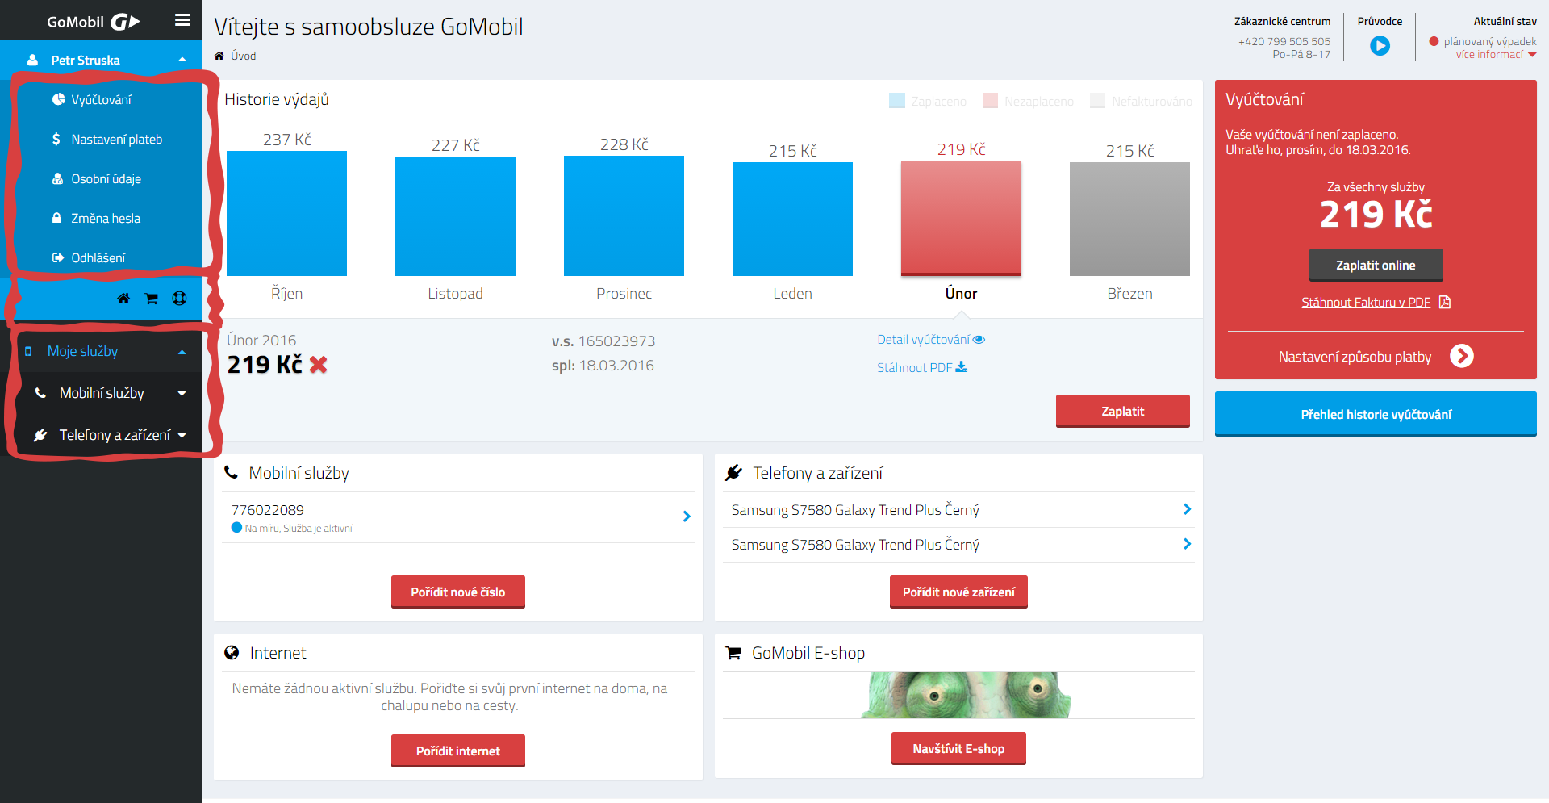The width and height of the screenshot is (1549, 803).
Task: Open the second Samsung S7580 Galaxy Trend row chevron
Action: [1187, 544]
